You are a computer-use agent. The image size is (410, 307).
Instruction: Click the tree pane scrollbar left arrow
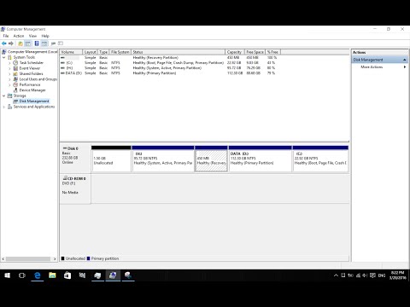click(x=3, y=259)
